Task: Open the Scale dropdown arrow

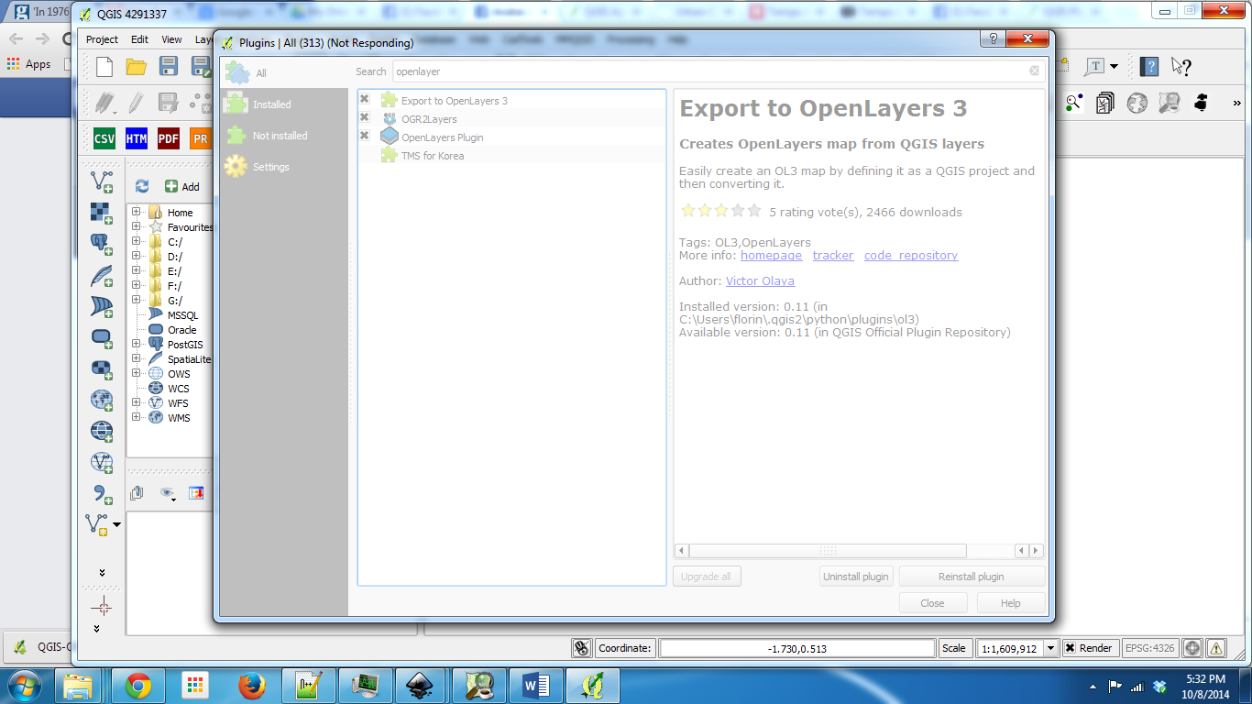Action: 1051,648
